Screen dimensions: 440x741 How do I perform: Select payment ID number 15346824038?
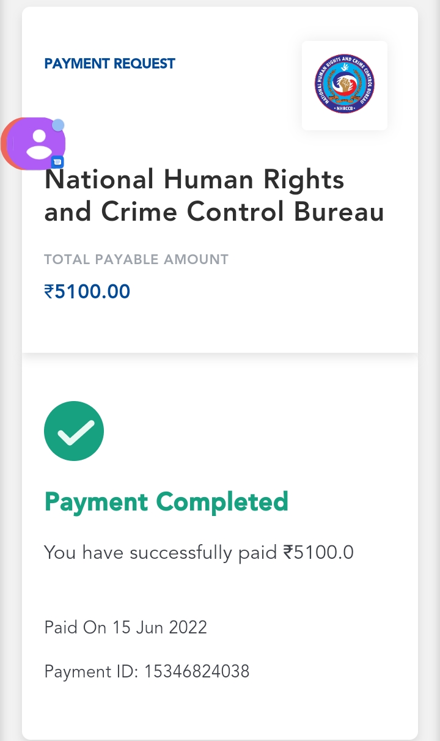(197, 671)
